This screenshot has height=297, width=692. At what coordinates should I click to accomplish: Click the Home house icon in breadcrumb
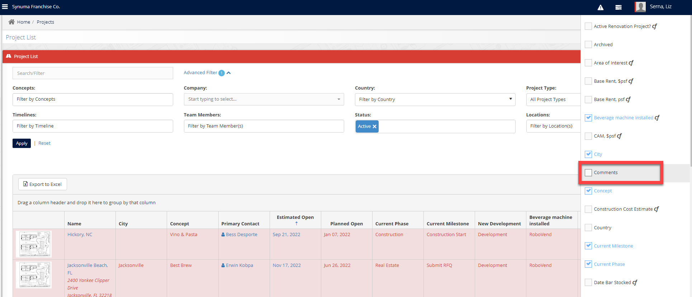[11, 22]
